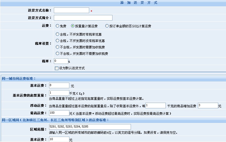The image size is (226, 142).
Task: Click the 送货方式名称 text field
Action: [x=71, y=10]
